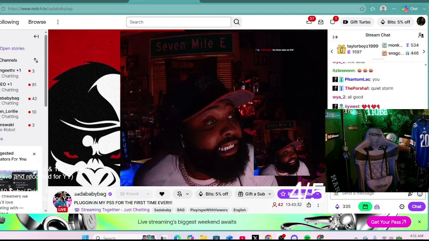
Task: Open X app from the taskbar
Action: pos(255,238)
